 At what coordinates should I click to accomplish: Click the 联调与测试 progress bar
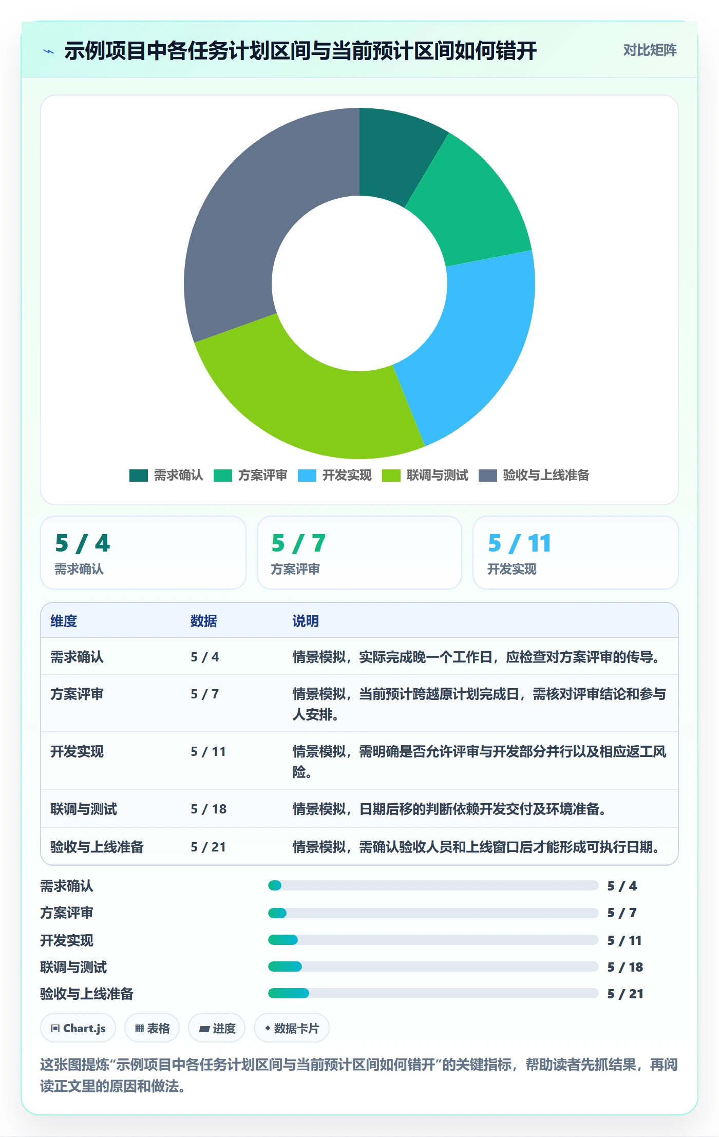pos(433,967)
